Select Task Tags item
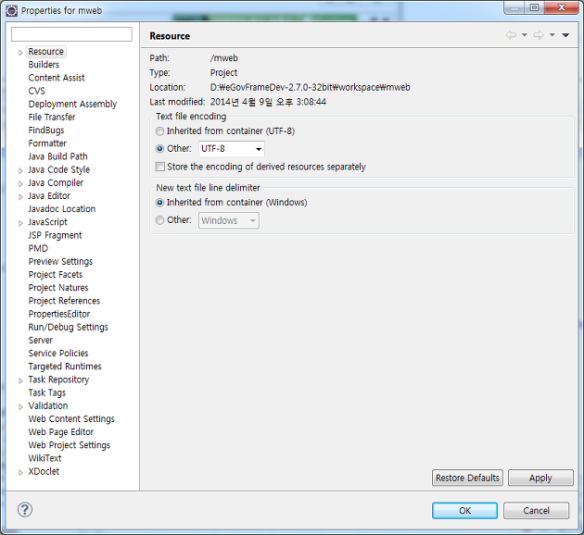This screenshot has height=535, width=584. (x=47, y=392)
